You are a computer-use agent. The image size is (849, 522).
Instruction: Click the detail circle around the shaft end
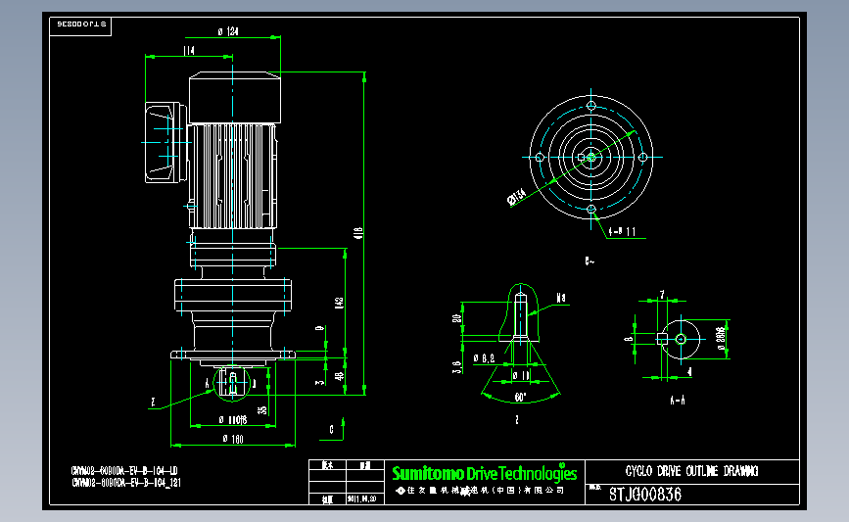point(232,383)
